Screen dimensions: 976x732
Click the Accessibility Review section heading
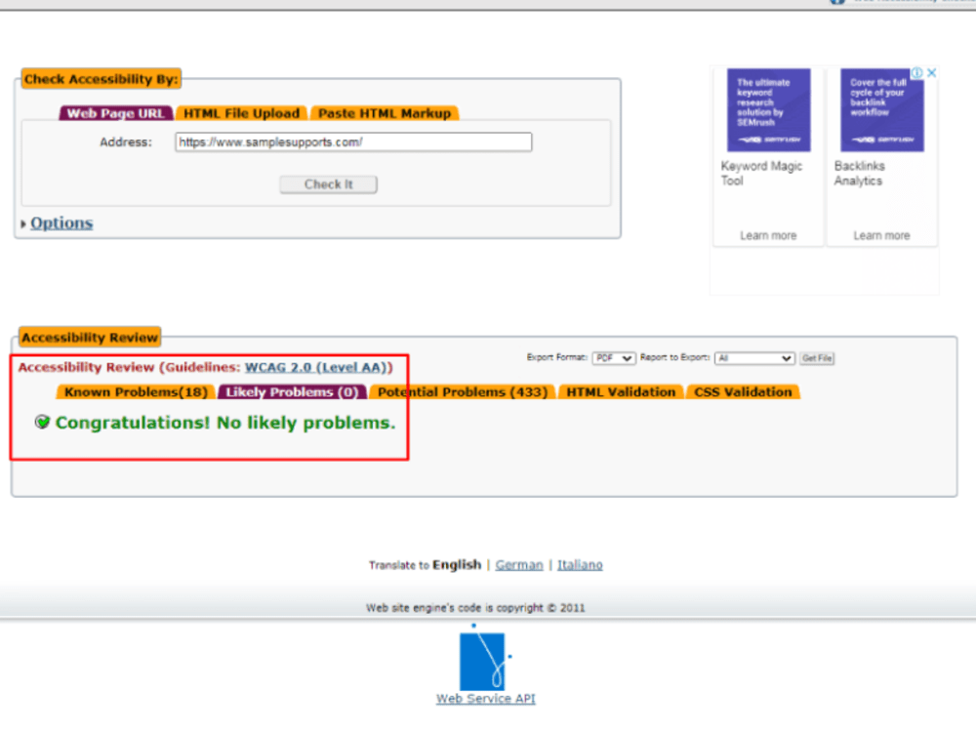[x=90, y=338]
